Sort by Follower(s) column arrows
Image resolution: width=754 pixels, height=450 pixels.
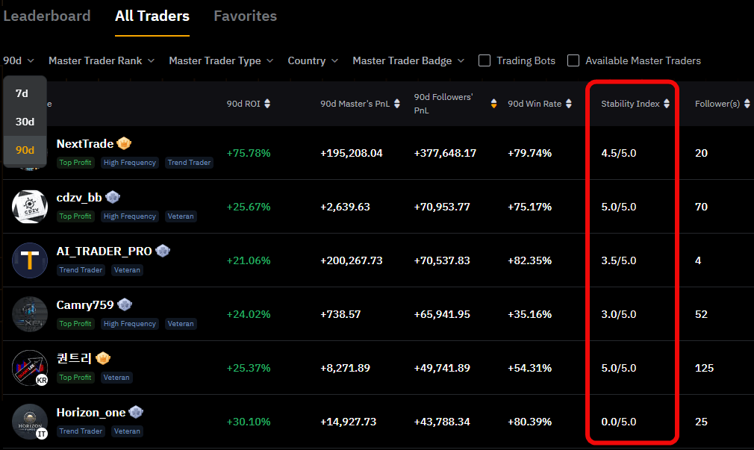click(x=747, y=104)
